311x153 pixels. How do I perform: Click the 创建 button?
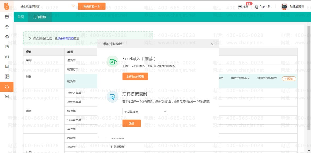tap(131, 123)
